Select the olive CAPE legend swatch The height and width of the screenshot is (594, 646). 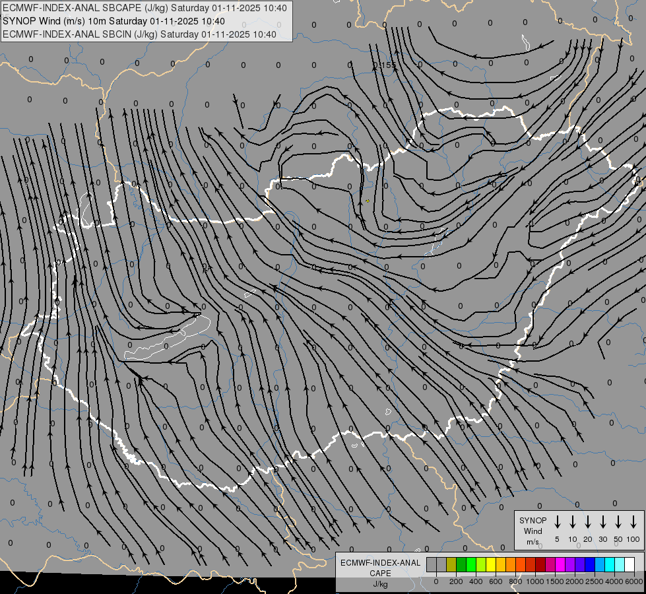tap(451, 565)
